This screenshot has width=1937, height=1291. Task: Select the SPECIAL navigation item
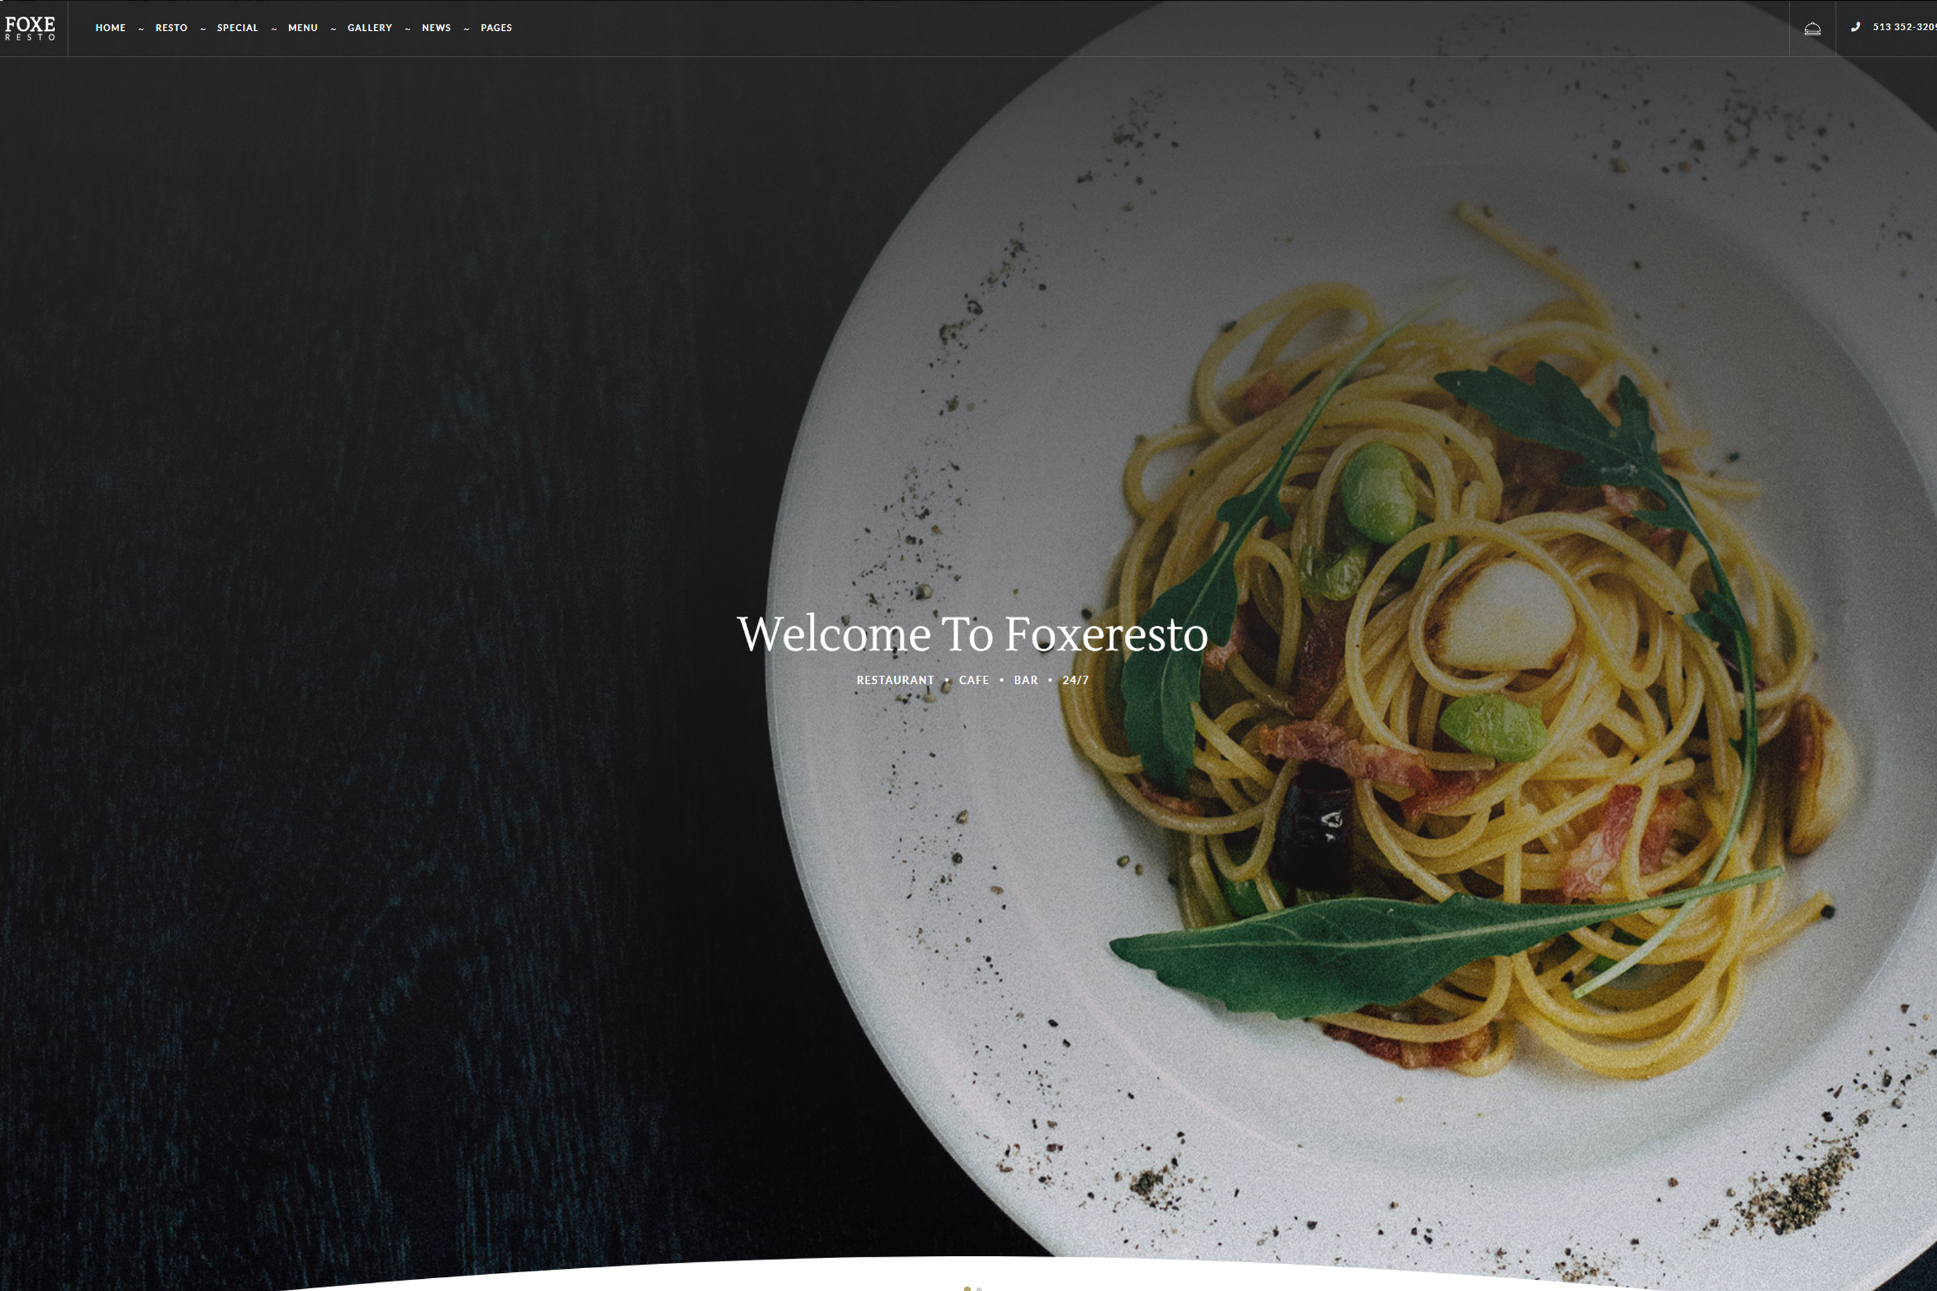pyautogui.click(x=237, y=28)
